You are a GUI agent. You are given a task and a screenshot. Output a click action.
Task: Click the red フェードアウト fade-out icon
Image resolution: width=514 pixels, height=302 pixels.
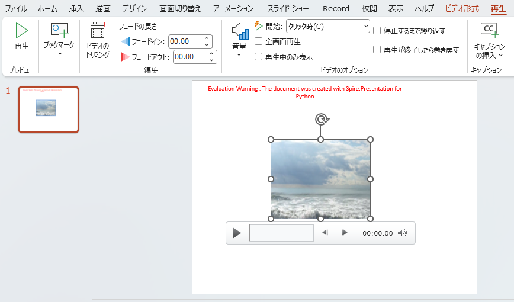125,57
